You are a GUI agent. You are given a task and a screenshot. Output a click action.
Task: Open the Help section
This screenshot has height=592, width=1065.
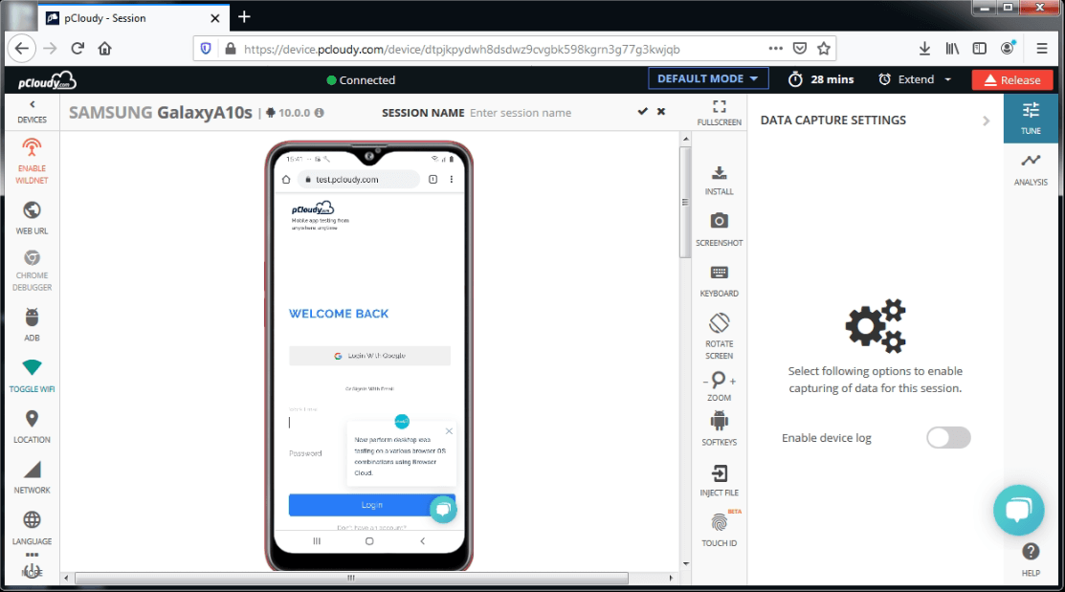click(1031, 559)
